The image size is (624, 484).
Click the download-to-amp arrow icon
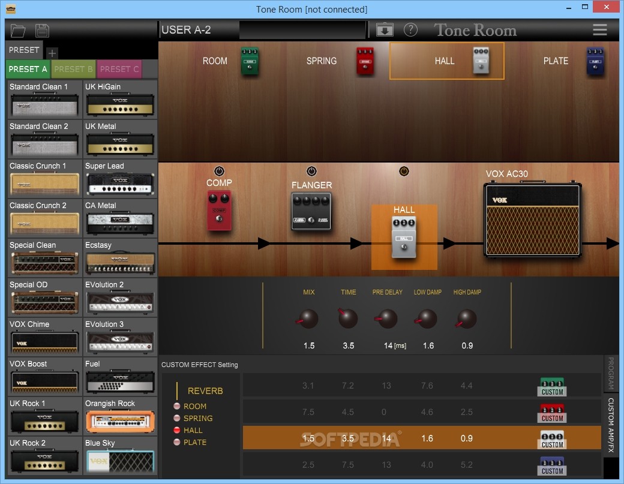385,30
